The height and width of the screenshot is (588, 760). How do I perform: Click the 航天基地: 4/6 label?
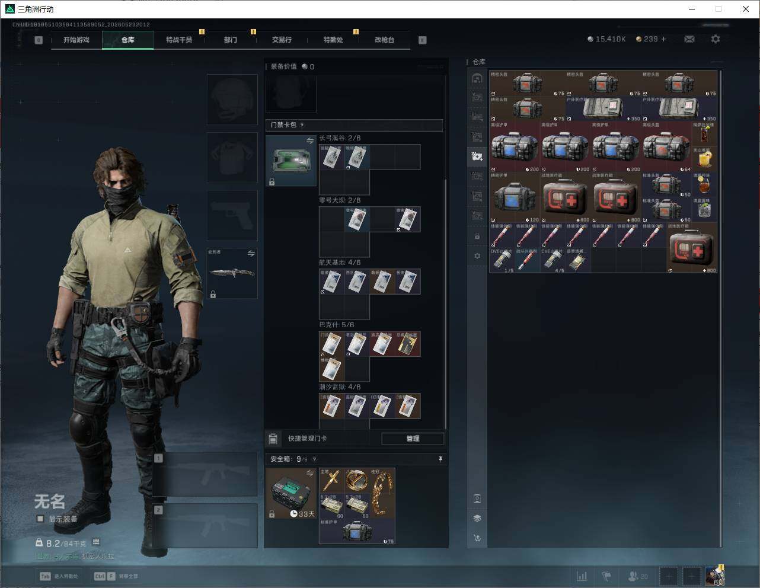click(340, 263)
